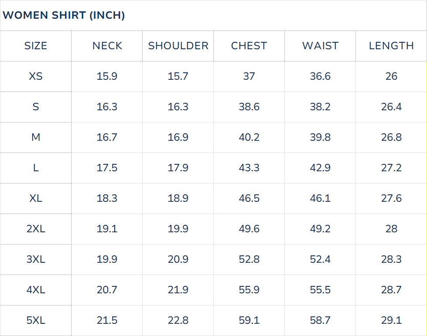The image size is (427, 336).
Task: Select waist value 49.2 for 2XL
Action: coord(320,229)
